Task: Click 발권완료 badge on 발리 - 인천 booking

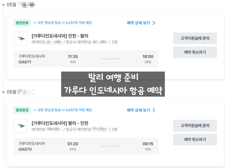Action: click(x=22, y=110)
